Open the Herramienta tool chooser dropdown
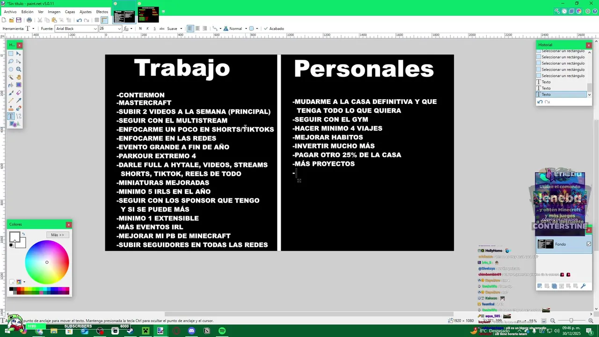 coord(30,29)
